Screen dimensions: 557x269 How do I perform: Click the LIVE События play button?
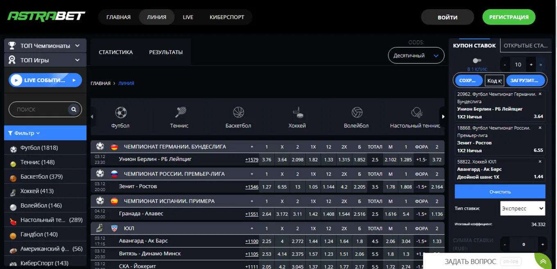[45, 80]
